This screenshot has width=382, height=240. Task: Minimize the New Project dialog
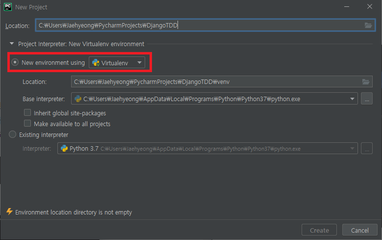[347, 7]
